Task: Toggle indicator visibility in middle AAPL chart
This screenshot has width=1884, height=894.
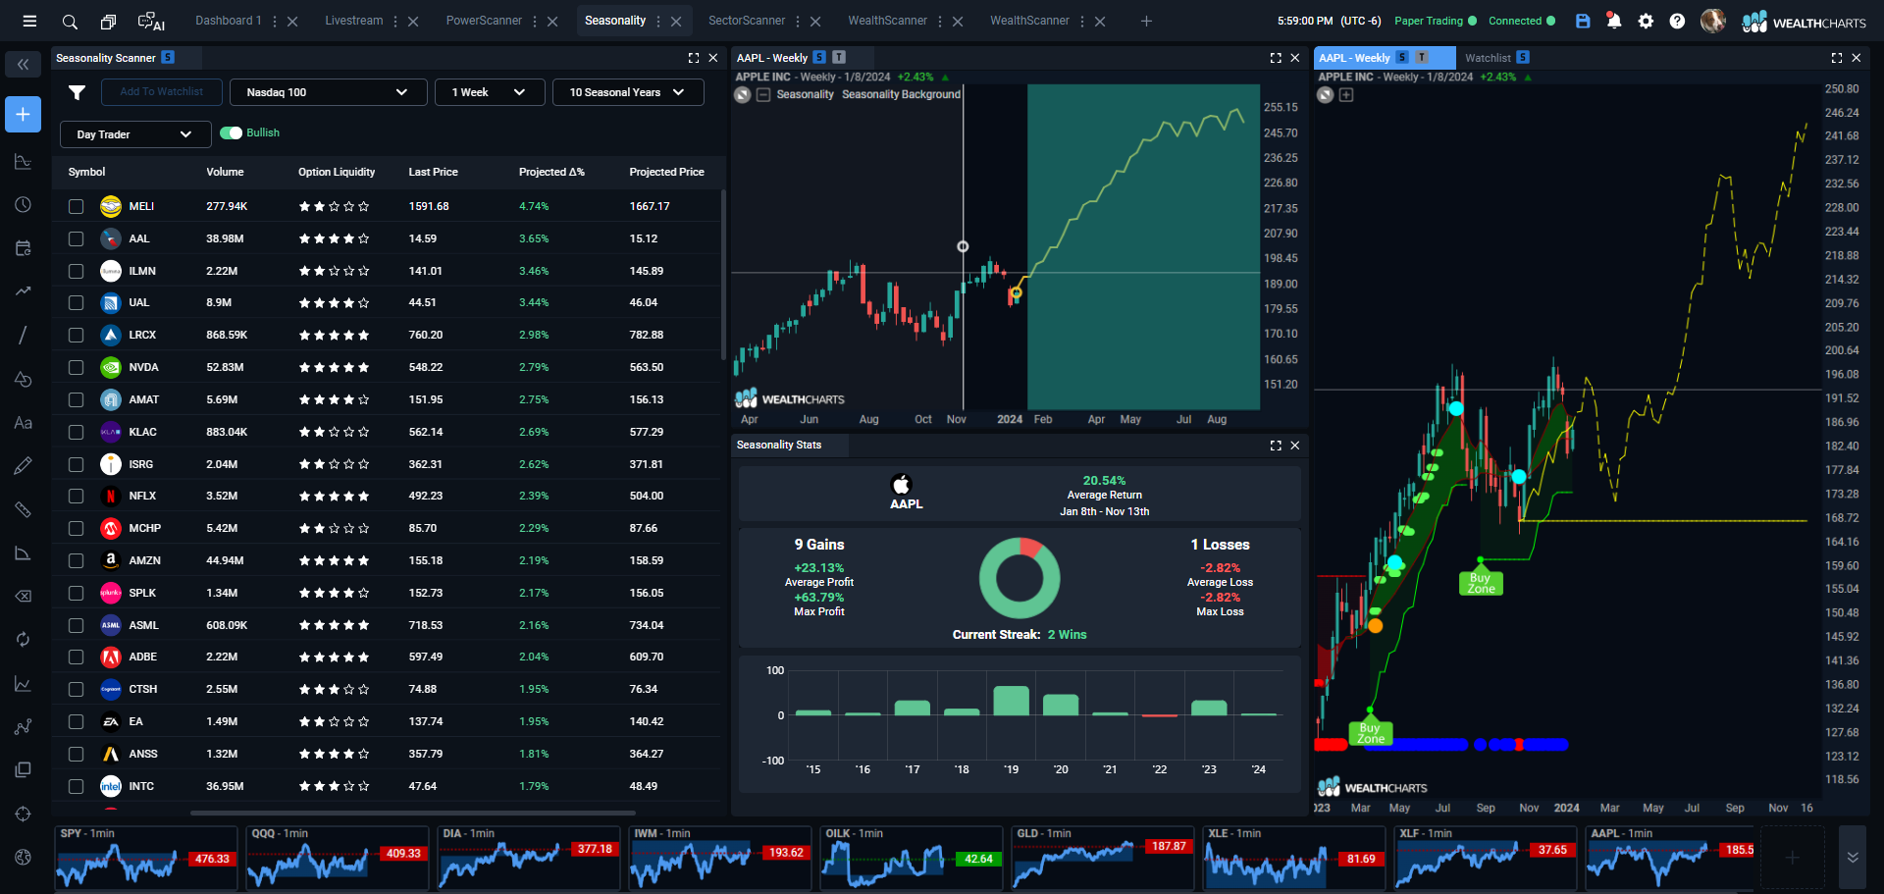Action: [x=743, y=94]
